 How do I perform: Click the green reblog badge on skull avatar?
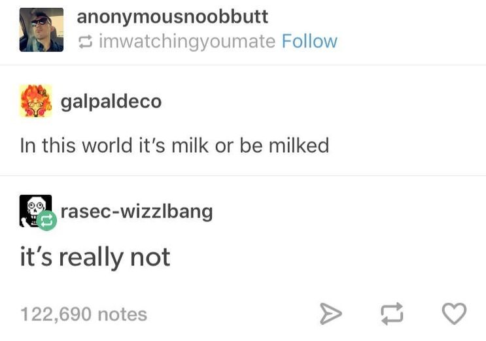46,221
